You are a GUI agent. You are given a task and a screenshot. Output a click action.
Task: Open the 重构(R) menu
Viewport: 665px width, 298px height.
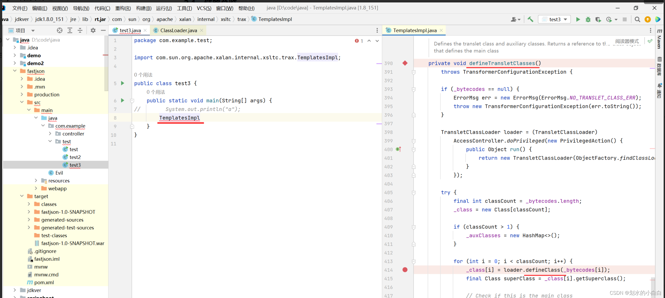[123, 8]
